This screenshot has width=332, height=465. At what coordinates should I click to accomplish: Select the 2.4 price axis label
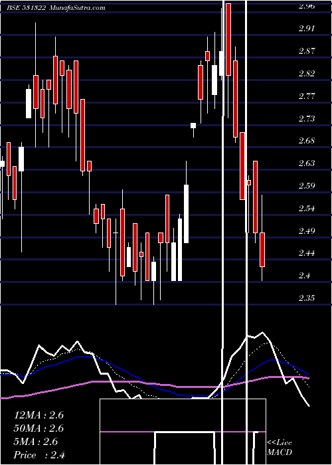tap(305, 276)
